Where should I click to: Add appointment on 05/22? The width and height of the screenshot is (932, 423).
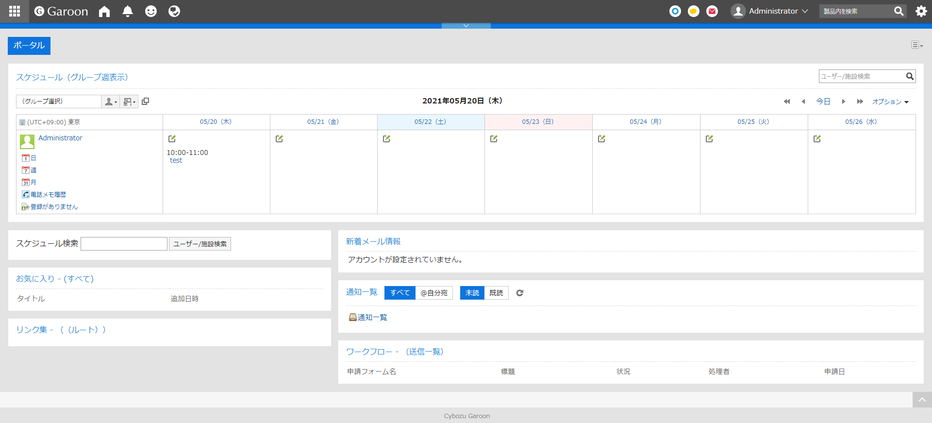[386, 139]
